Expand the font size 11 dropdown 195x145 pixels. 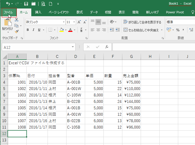pos(74,22)
